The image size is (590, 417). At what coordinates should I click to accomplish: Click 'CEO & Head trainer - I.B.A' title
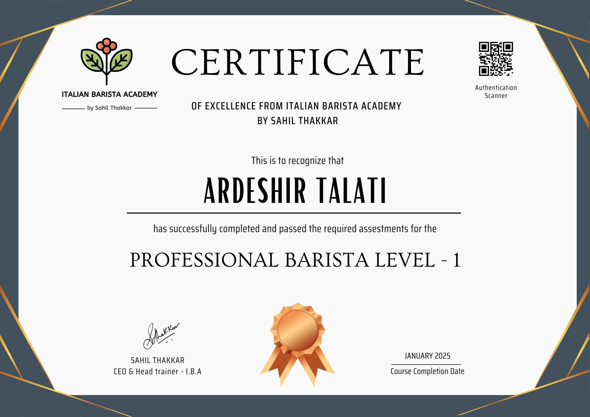pos(158,372)
